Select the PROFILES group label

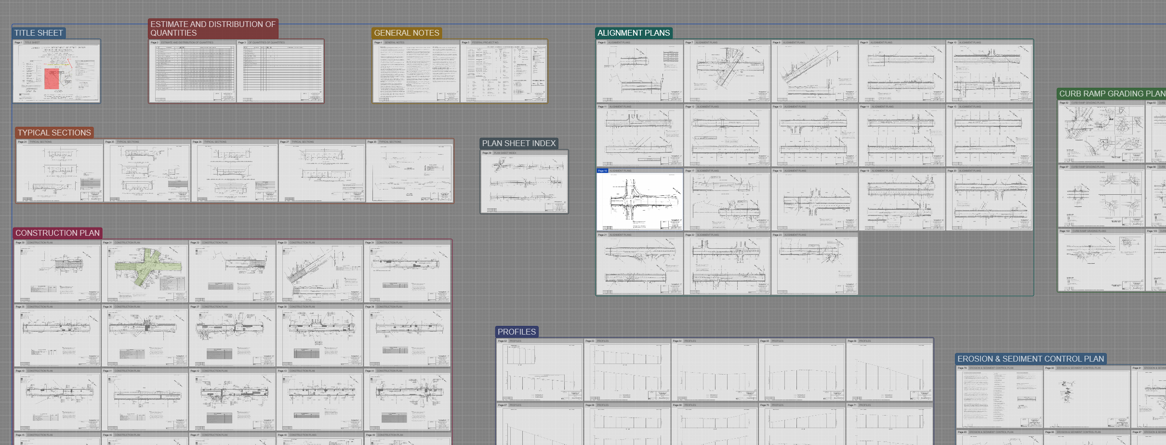517,332
